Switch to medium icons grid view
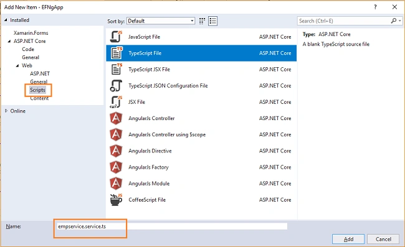This screenshot has height=247, width=405. [x=202, y=21]
